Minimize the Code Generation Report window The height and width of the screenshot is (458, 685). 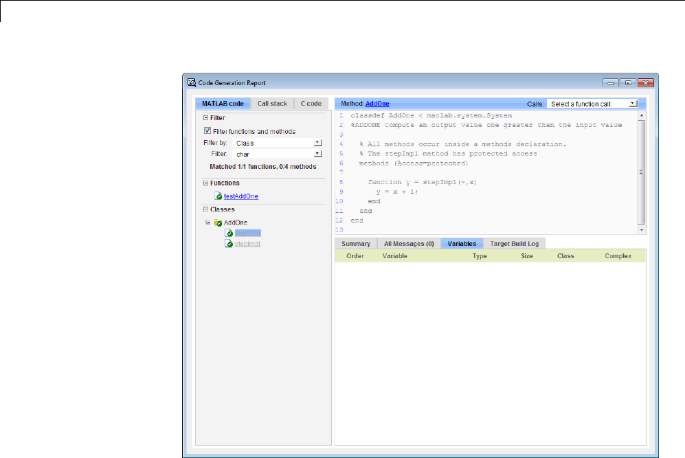coord(610,82)
